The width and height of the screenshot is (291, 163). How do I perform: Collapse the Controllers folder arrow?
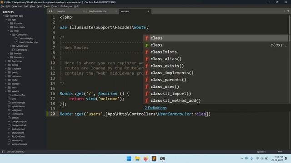(10, 35)
